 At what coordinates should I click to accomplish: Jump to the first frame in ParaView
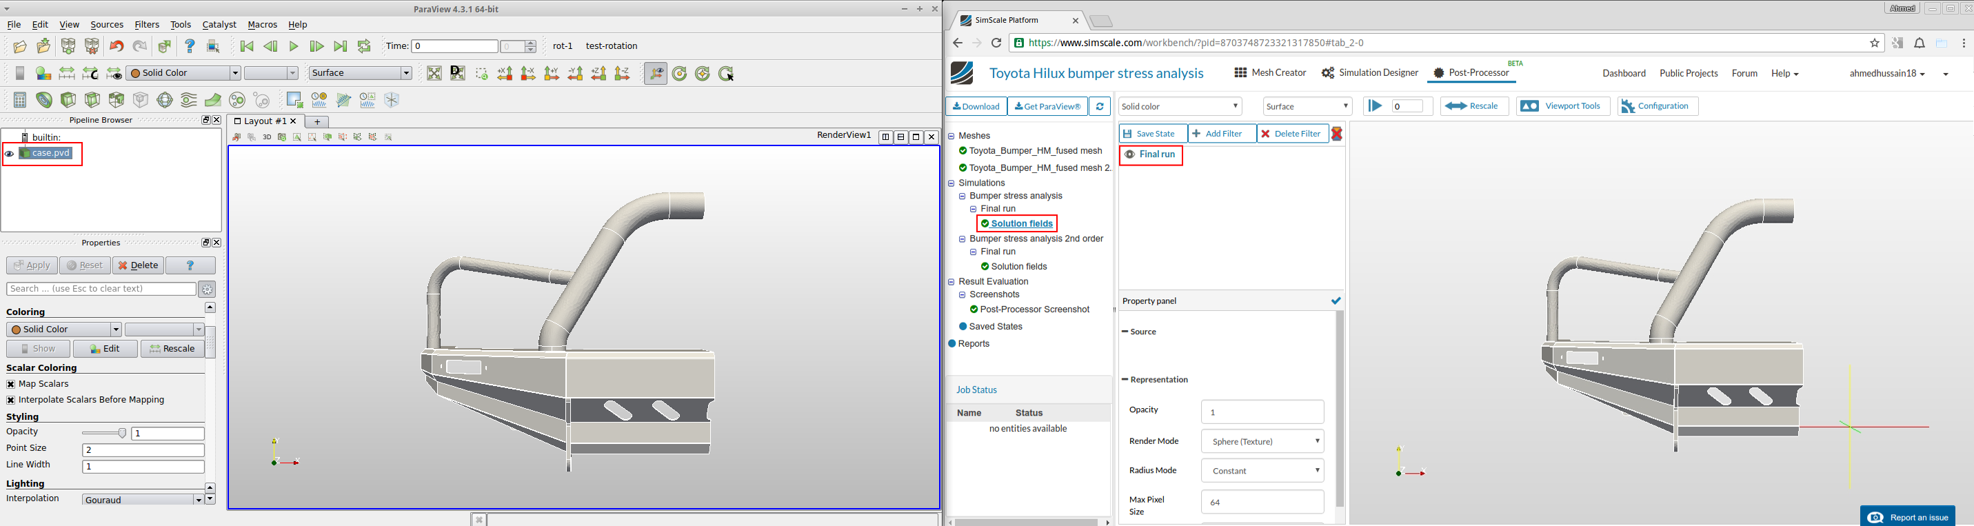pos(247,47)
